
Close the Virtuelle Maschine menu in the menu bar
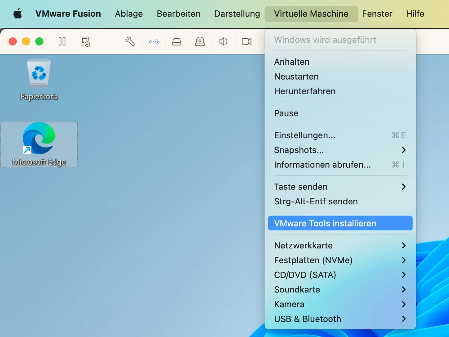click(x=311, y=14)
